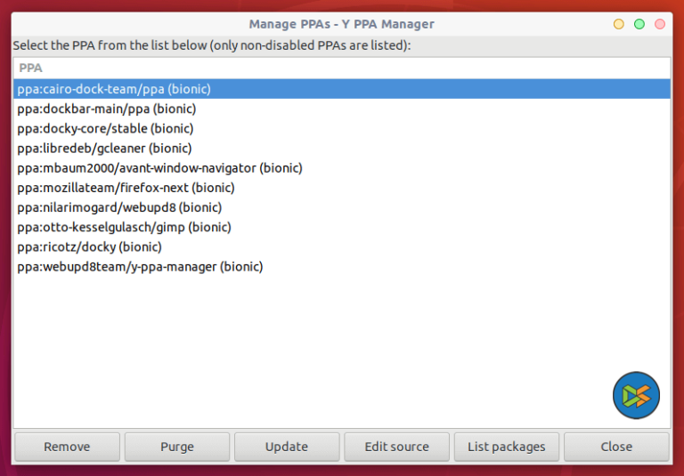684x476 pixels.
Task: Minimize window with yellow title button
Action: point(619,24)
